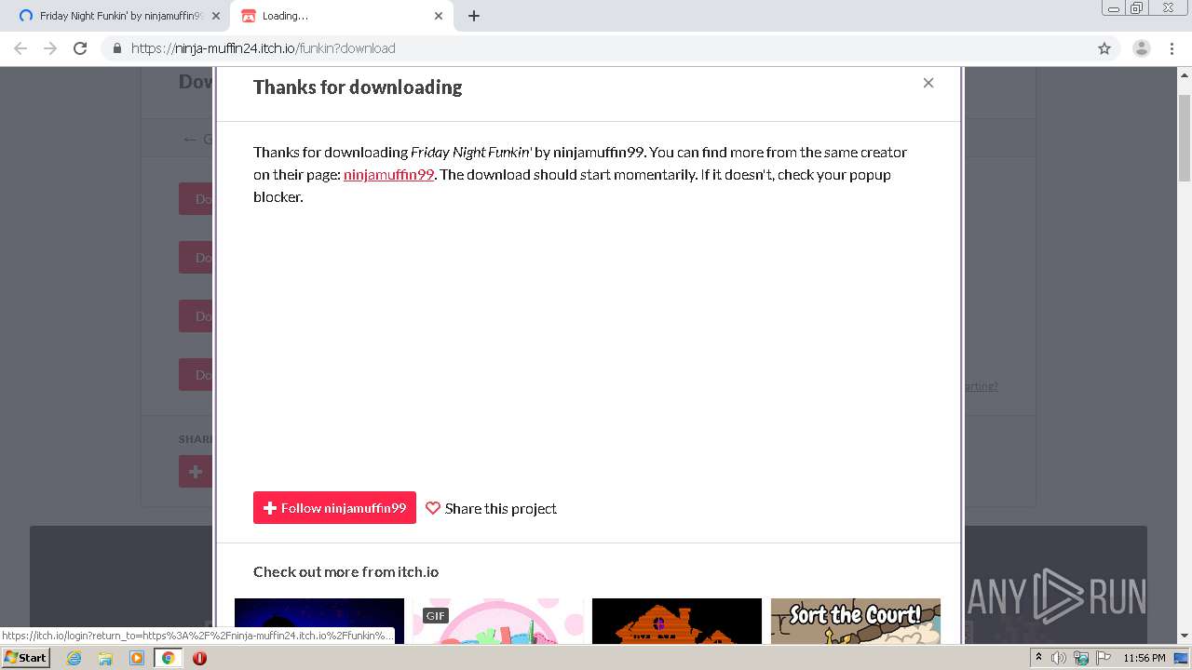Reload the current page
Image resolution: width=1192 pixels, height=670 pixels.
click(x=80, y=48)
